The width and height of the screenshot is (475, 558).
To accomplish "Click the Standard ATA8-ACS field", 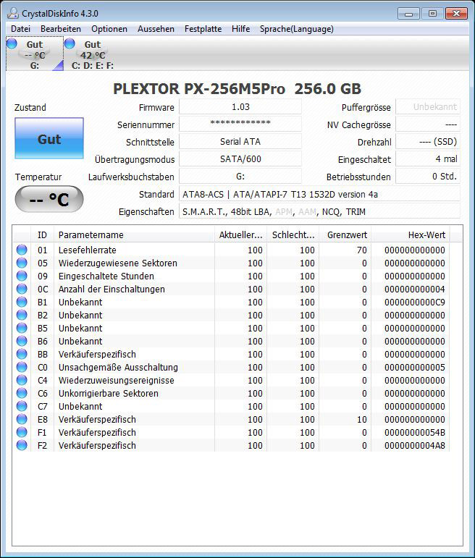I will pyautogui.click(x=319, y=194).
